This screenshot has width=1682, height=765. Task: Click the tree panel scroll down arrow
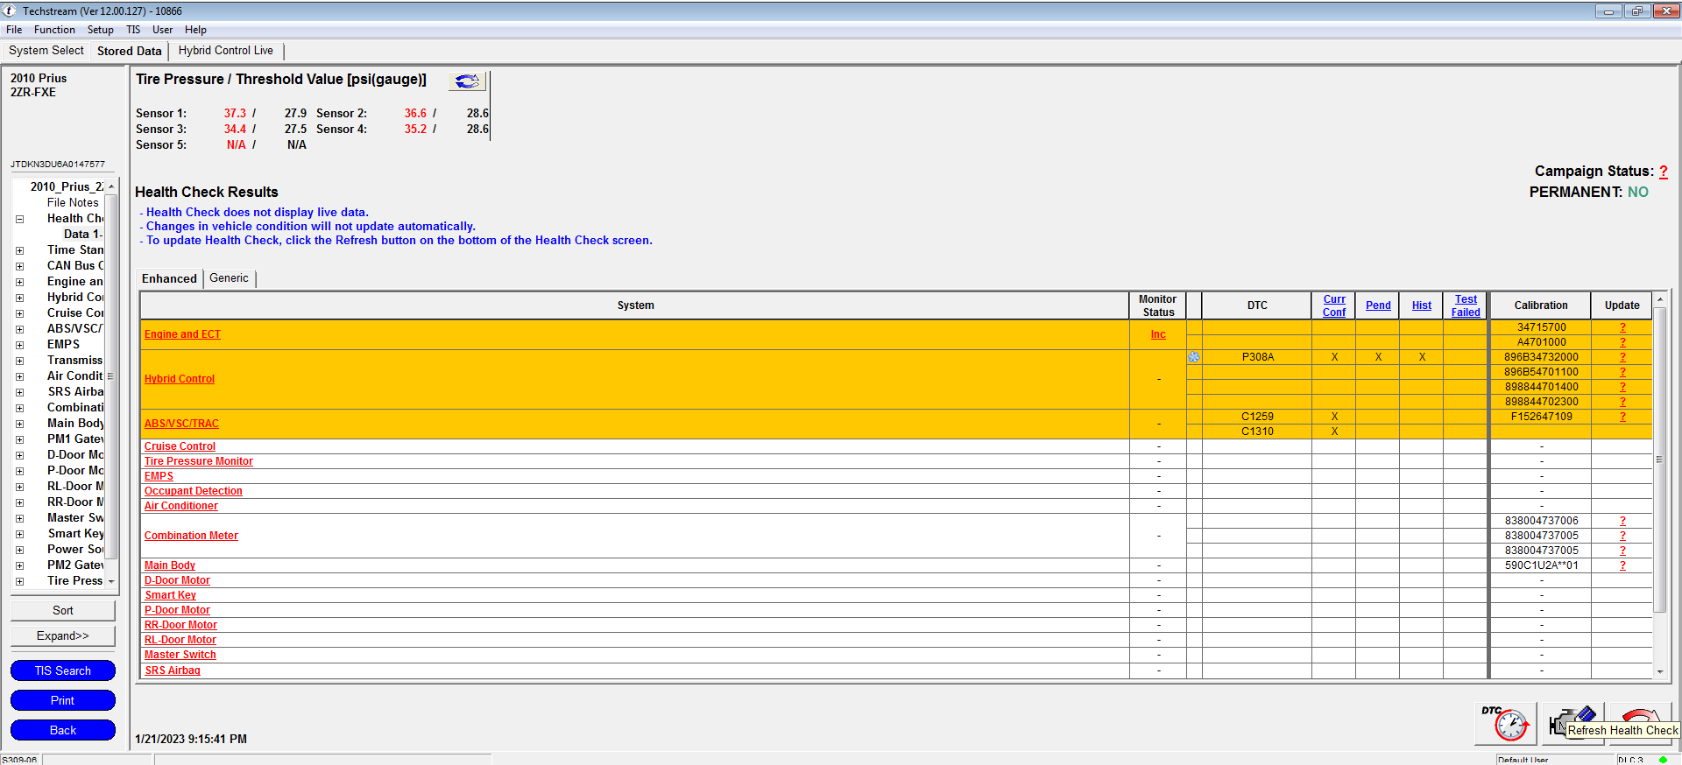coord(111,581)
